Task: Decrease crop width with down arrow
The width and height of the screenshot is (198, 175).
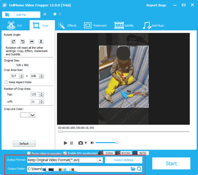Action: click(21, 77)
